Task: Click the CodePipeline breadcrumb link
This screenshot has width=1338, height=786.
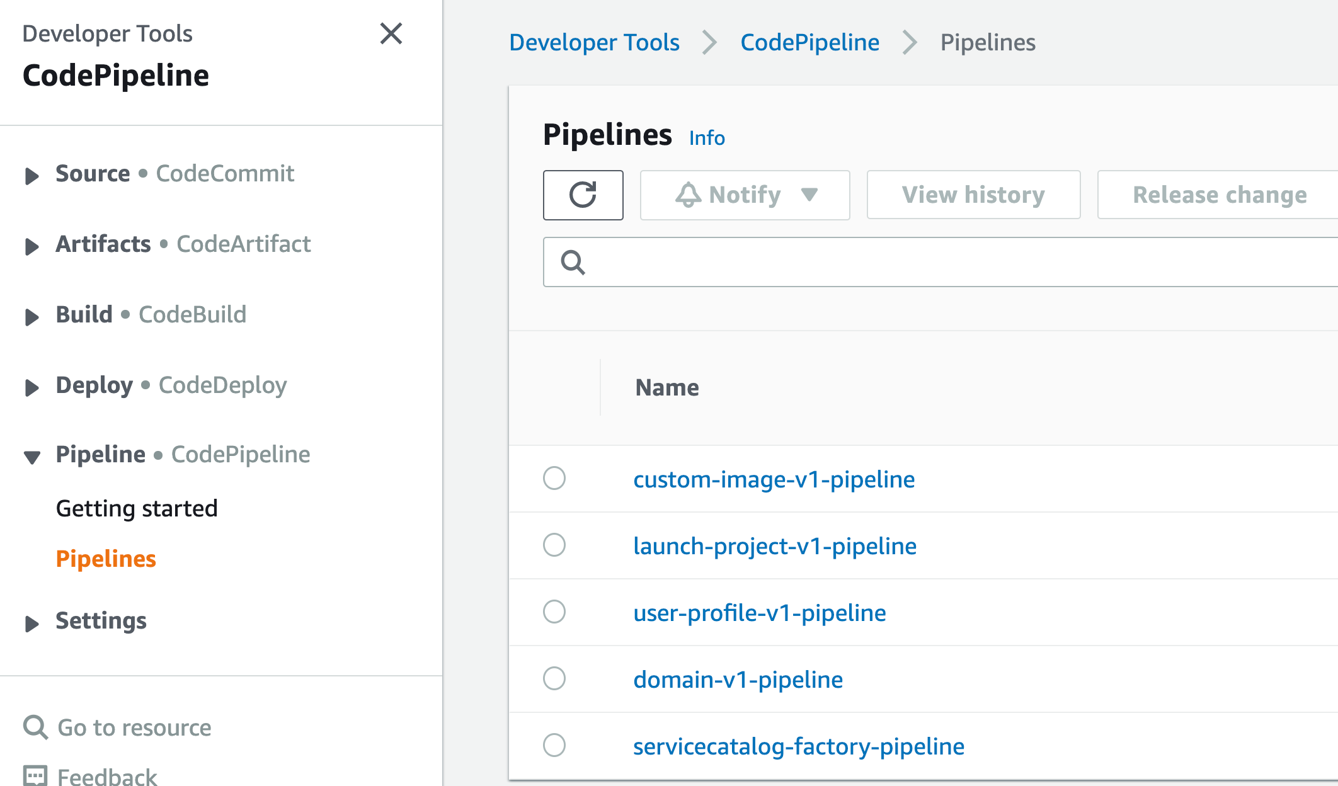Action: [810, 42]
